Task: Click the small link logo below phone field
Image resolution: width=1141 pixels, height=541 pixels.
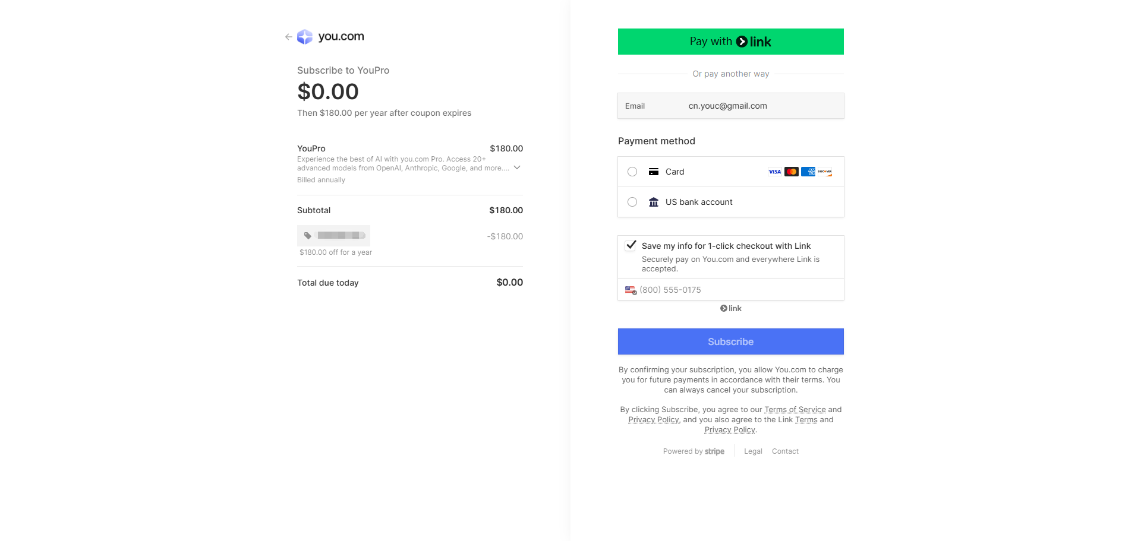Action: 731,308
